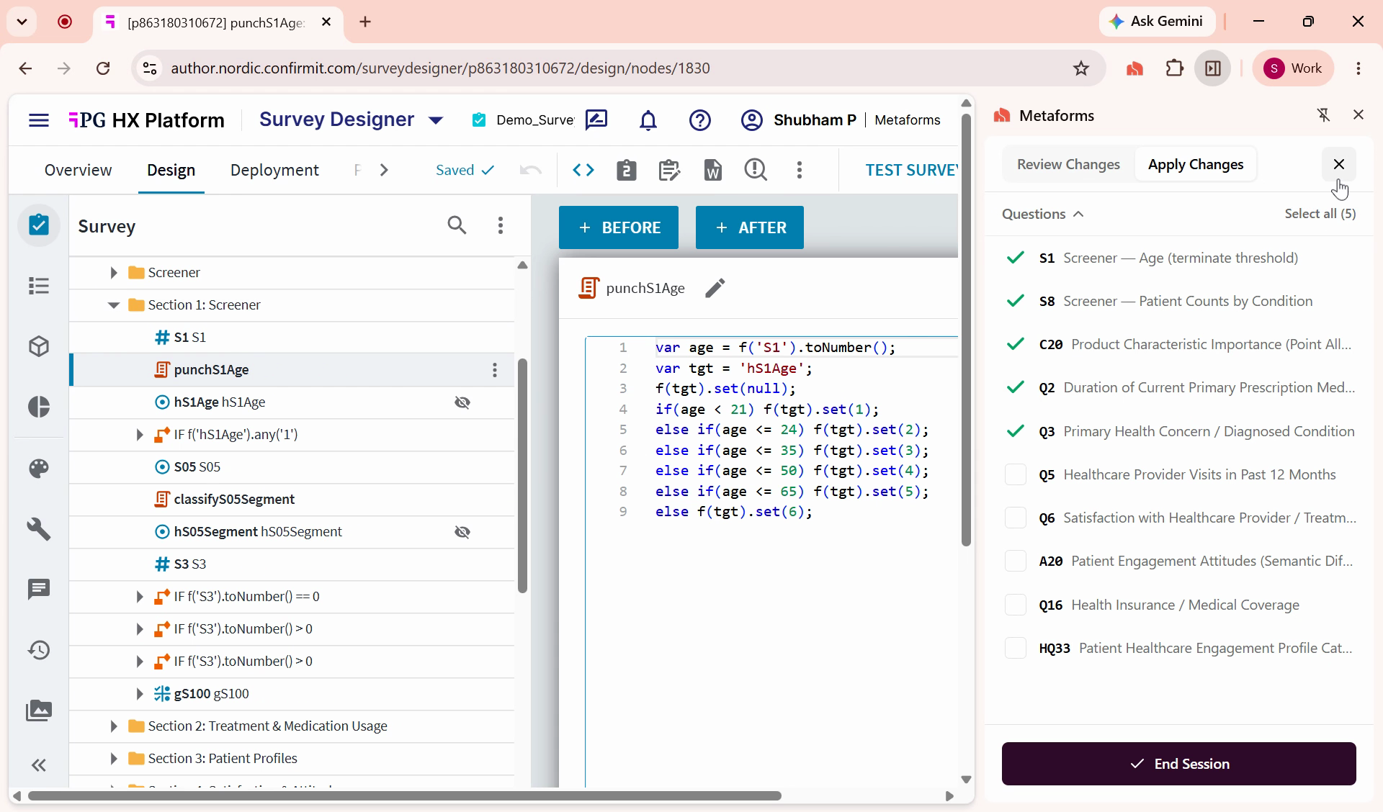Screen dimensions: 1383x812
Task: Open the history clock sidebar icon
Action: 39,650
